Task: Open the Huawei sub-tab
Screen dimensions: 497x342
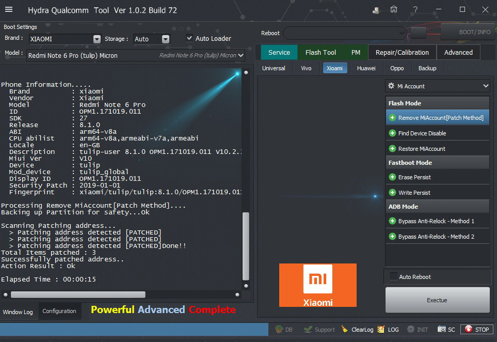Action: click(366, 68)
